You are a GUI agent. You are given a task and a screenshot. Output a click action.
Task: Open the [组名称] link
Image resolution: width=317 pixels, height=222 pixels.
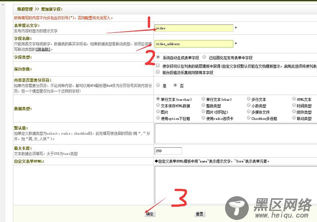point(43,49)
